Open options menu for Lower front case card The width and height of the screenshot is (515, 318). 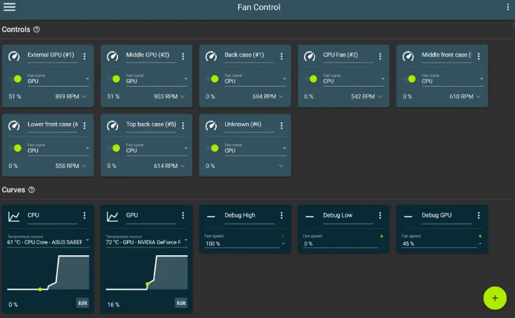[85, 126]
